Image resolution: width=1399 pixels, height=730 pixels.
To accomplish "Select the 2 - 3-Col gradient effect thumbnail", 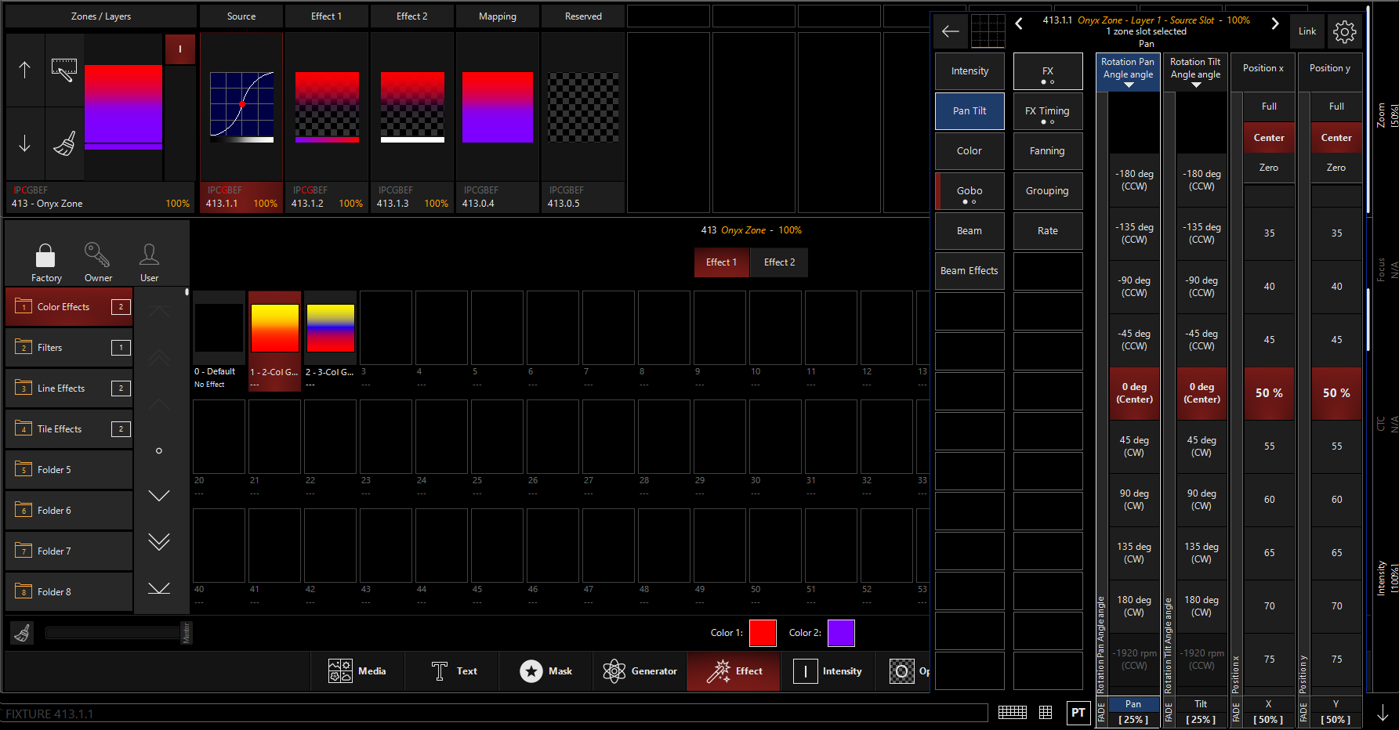I will (330, 329).
